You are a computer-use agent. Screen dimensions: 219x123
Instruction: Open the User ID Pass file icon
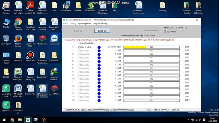(x=30, y=90)
